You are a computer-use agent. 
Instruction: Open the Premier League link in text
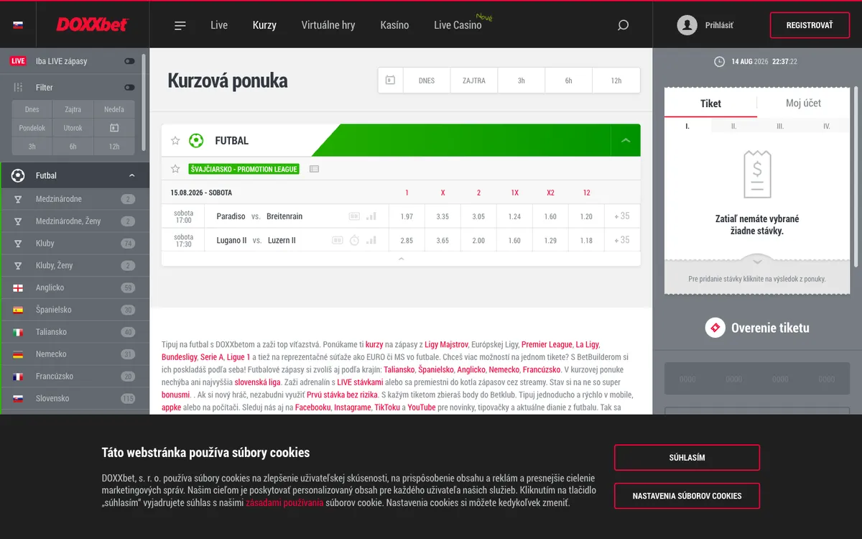point(547,345)
